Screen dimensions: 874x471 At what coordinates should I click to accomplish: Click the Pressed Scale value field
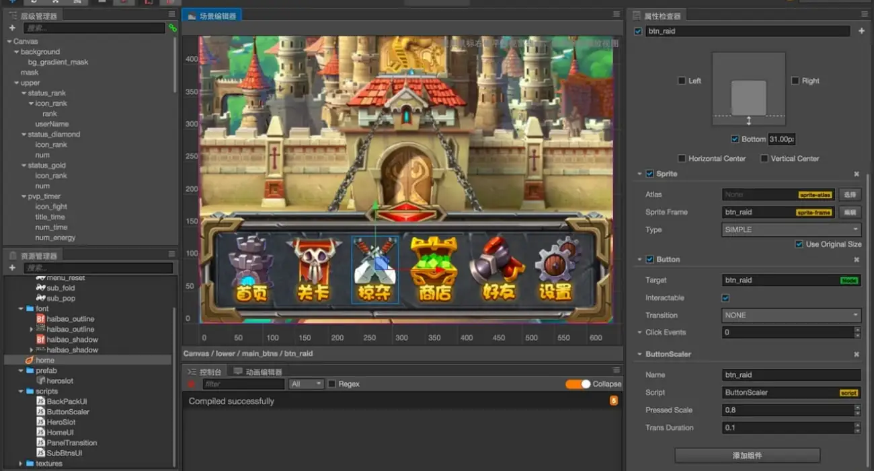787,410
